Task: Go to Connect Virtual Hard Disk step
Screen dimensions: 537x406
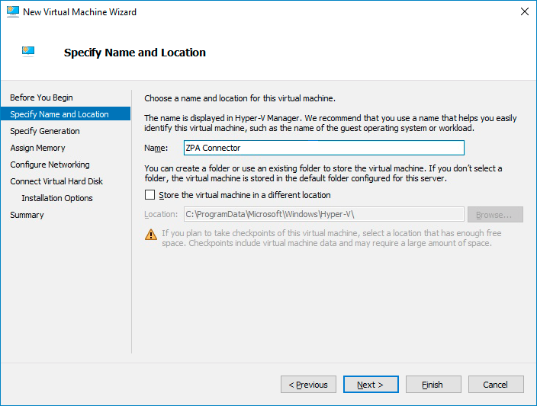Action: [x=56, y=181]
